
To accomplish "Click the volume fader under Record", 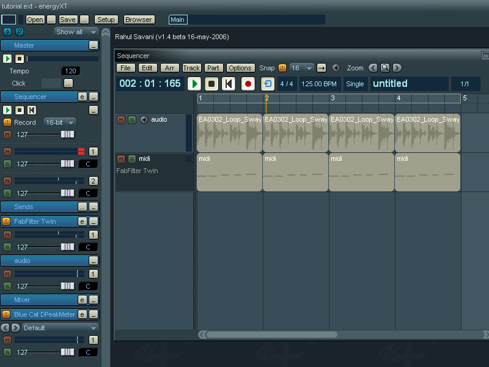I will point(67,135).
